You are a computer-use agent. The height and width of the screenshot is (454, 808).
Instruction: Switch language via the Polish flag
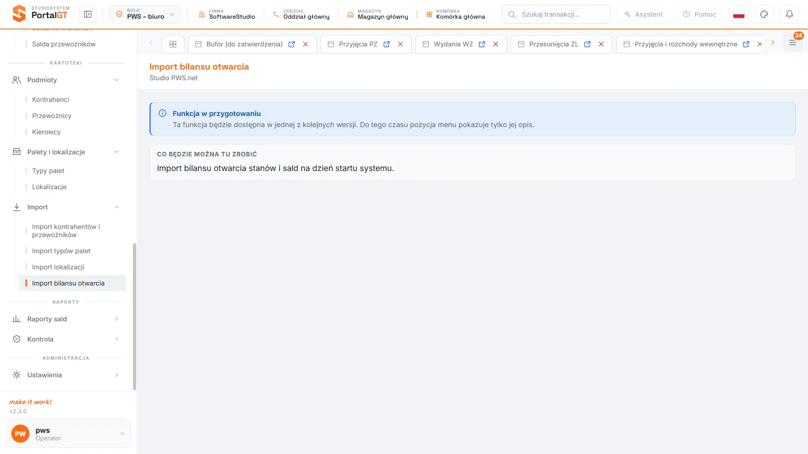pos(739,14)
